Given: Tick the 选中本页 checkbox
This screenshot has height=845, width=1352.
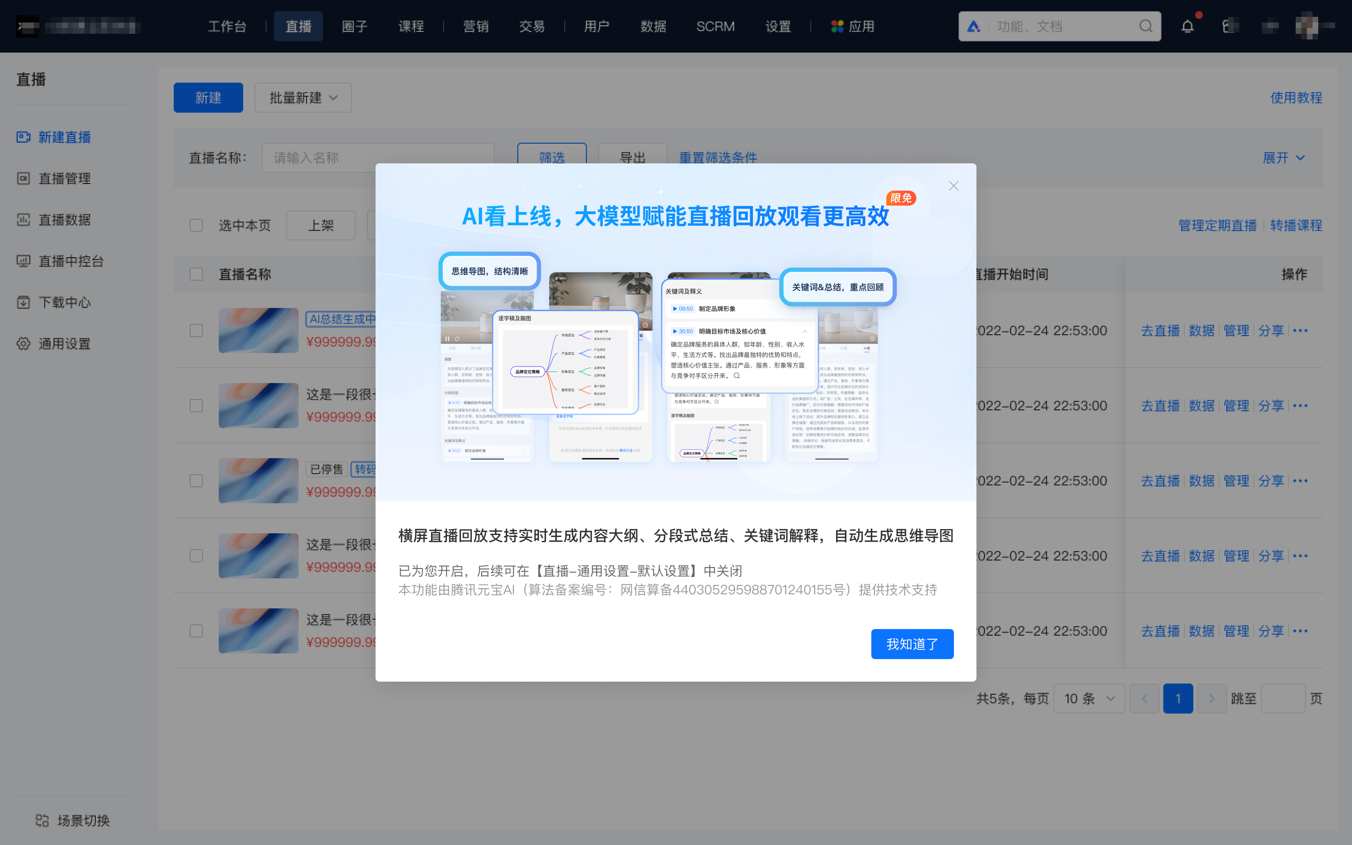Looking at the screenshot, I should (196, 225).
